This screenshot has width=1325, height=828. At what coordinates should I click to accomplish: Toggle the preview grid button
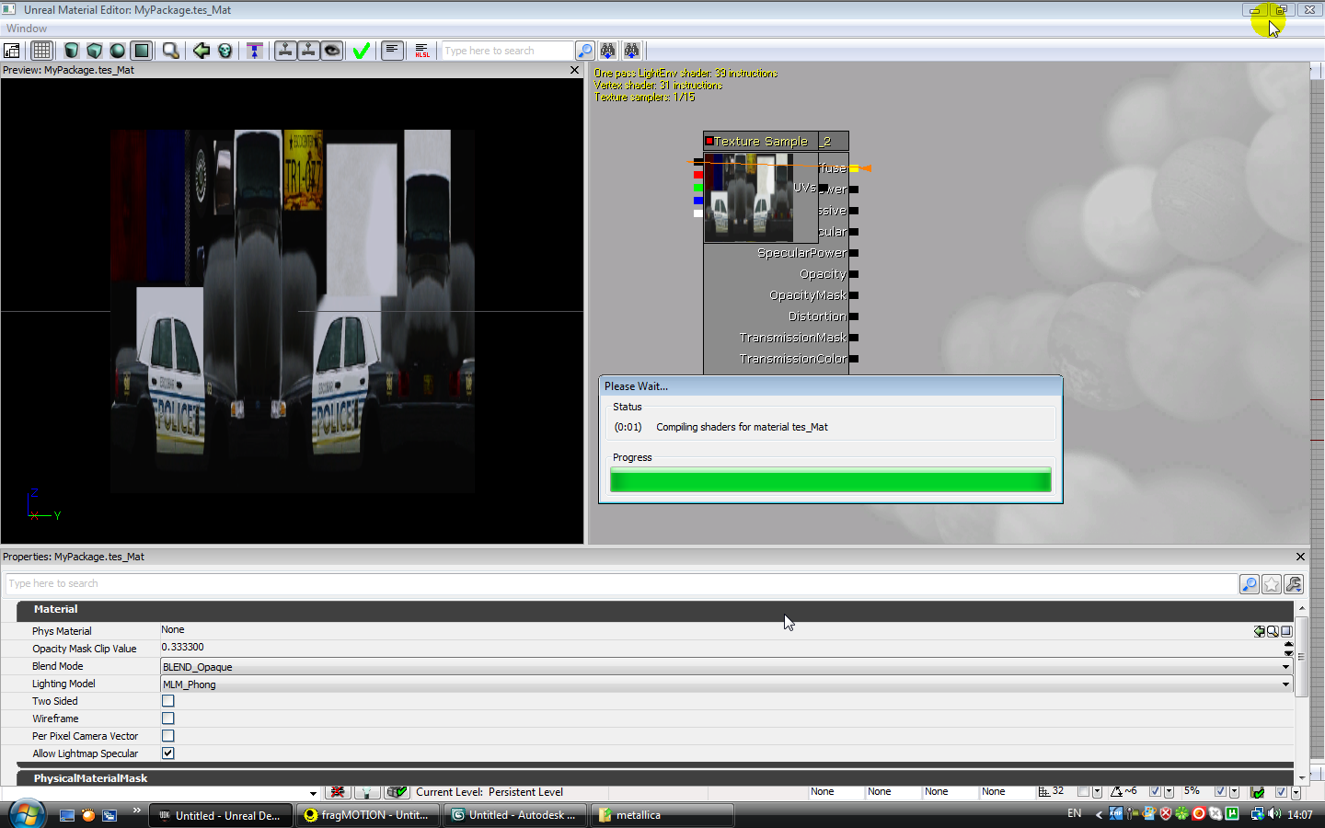41,51
